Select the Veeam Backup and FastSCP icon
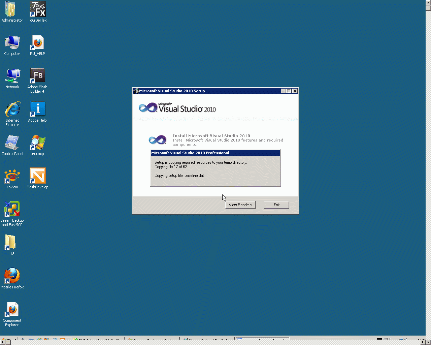Image resolution: width=431 pixels, height=345 pixels. [12, 214]
